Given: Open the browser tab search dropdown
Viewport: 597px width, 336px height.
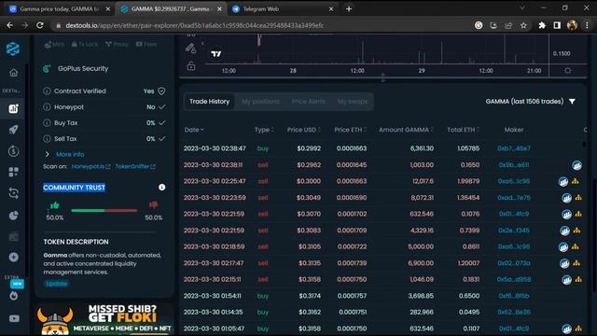Looking at the screenshot, I should (522, 8).
